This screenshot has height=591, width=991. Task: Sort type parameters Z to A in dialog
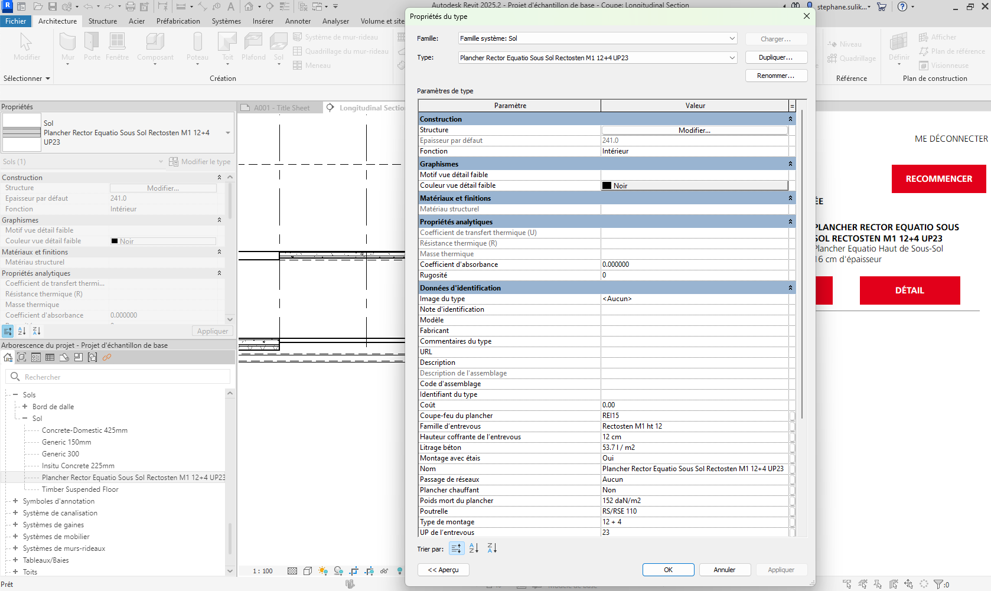[492, 548]
